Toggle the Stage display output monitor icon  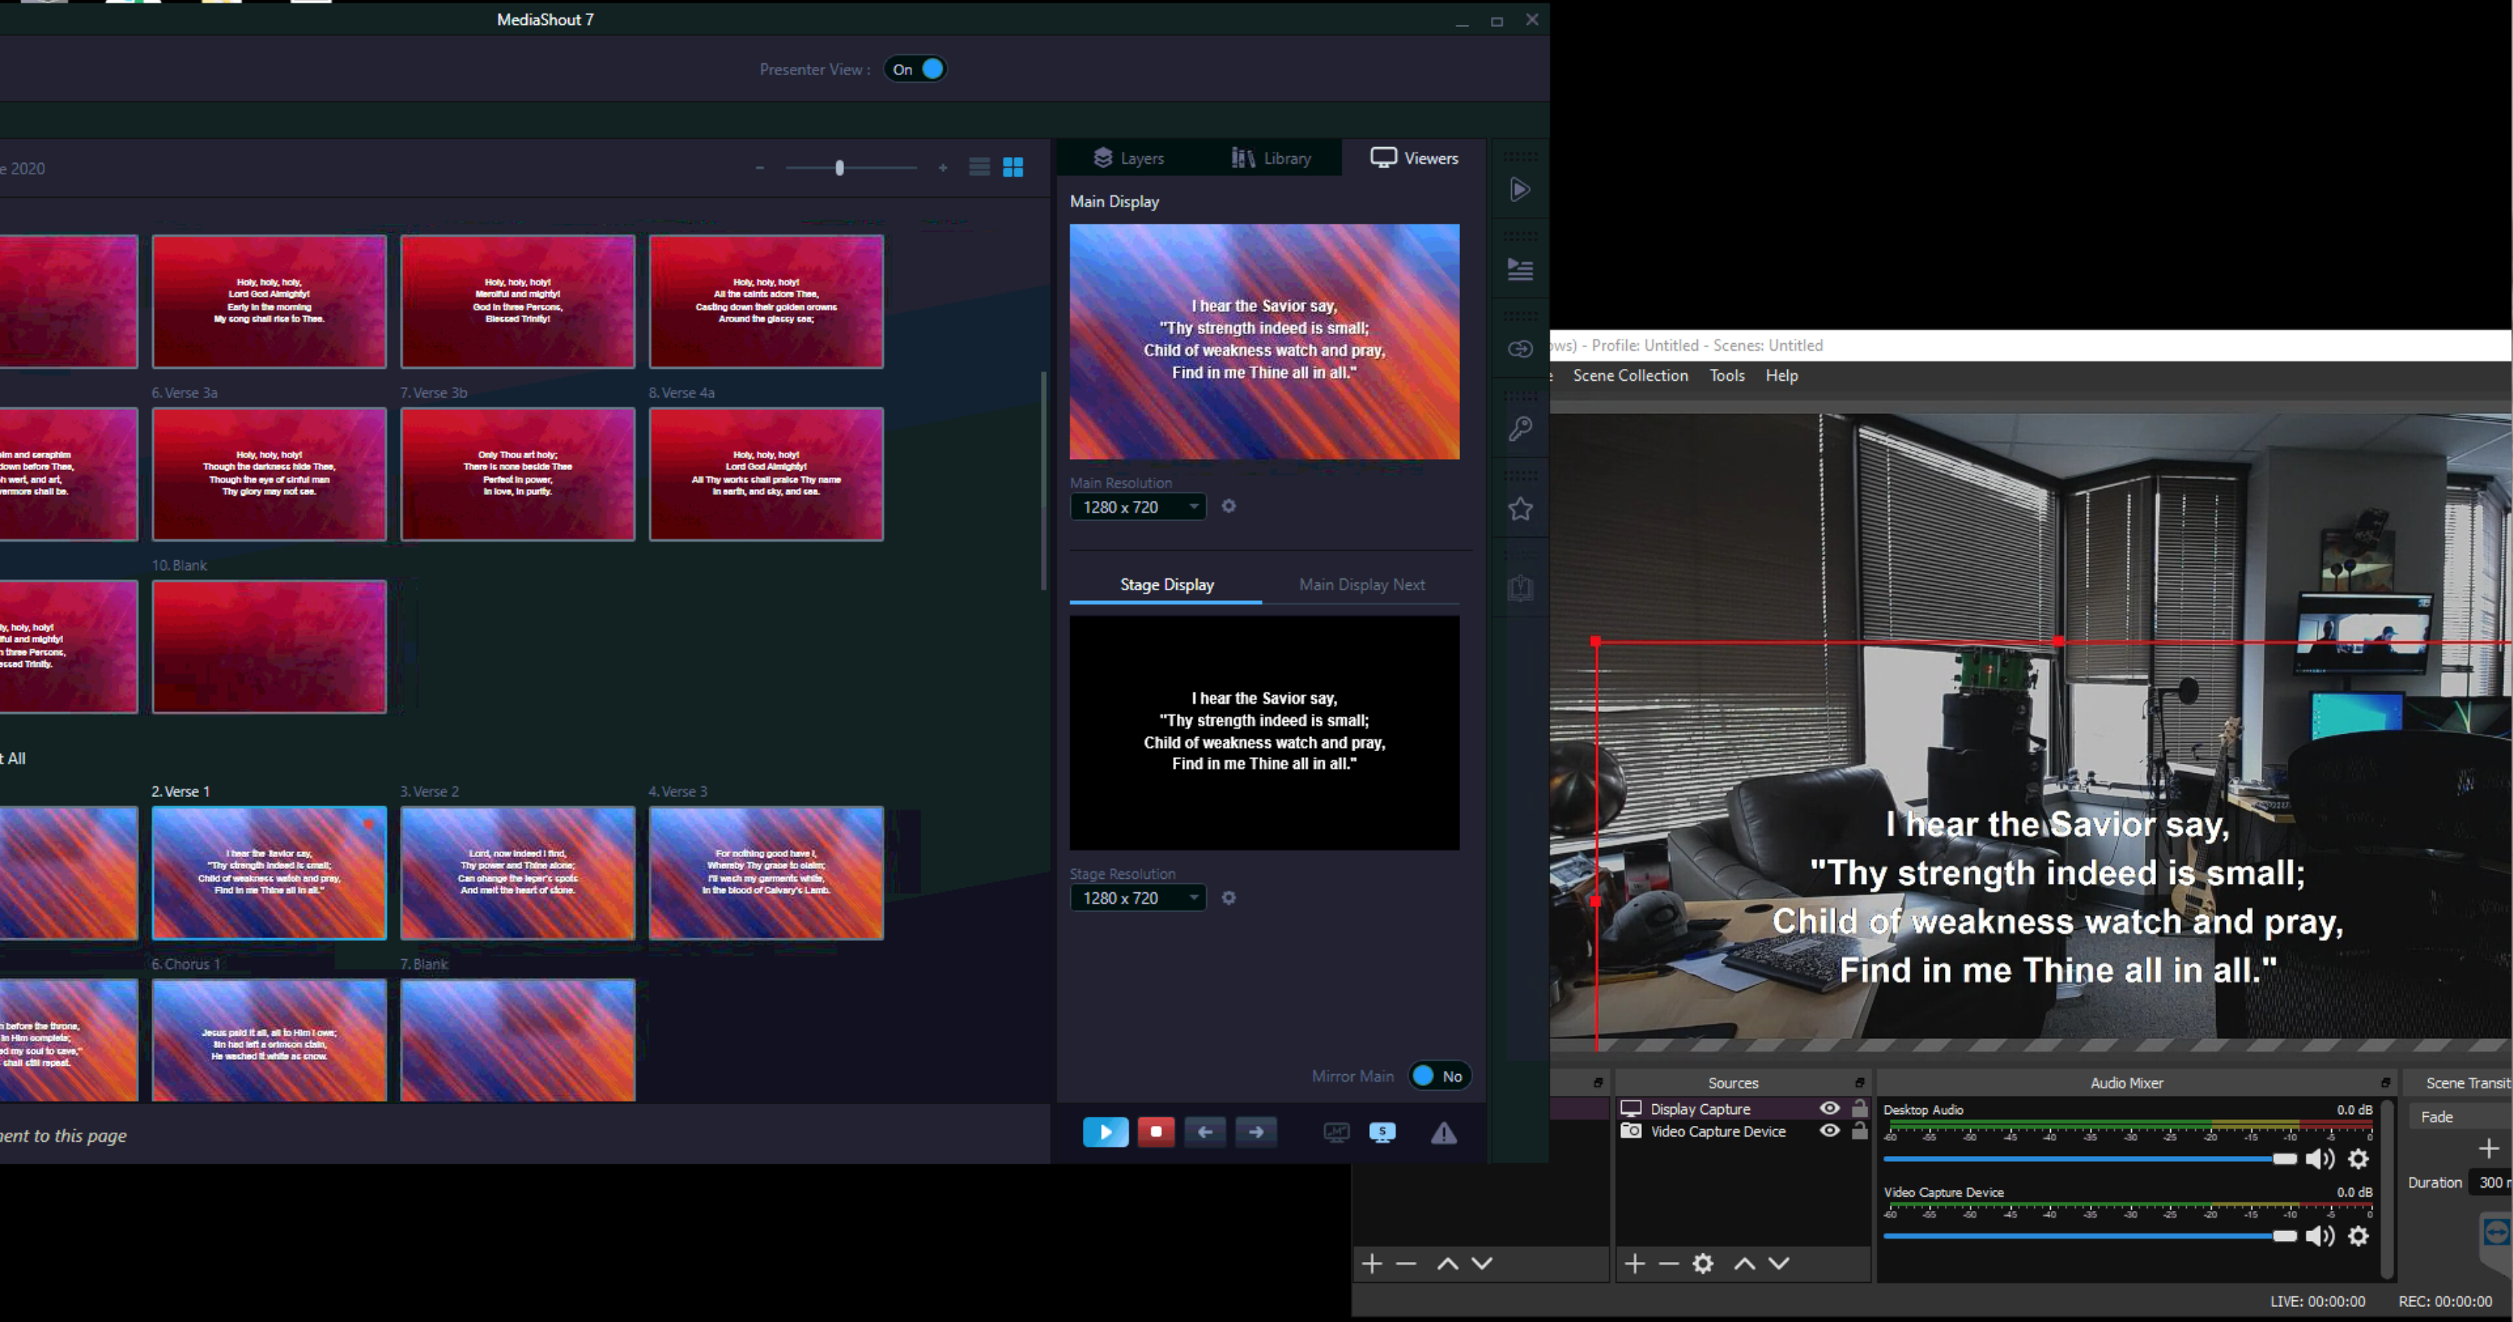pos(1382,1132)
